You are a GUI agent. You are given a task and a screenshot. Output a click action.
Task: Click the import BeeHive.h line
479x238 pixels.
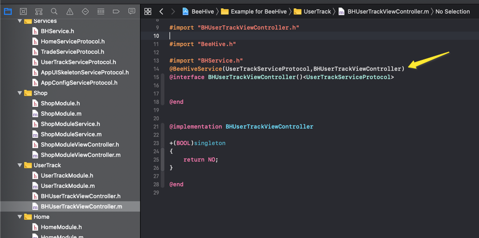pyautogui.click(x=203, y=44)
